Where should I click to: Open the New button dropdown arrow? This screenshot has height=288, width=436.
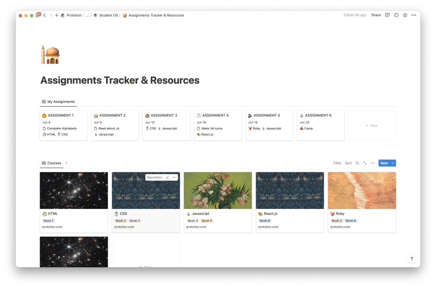click(x=393, y=163)
